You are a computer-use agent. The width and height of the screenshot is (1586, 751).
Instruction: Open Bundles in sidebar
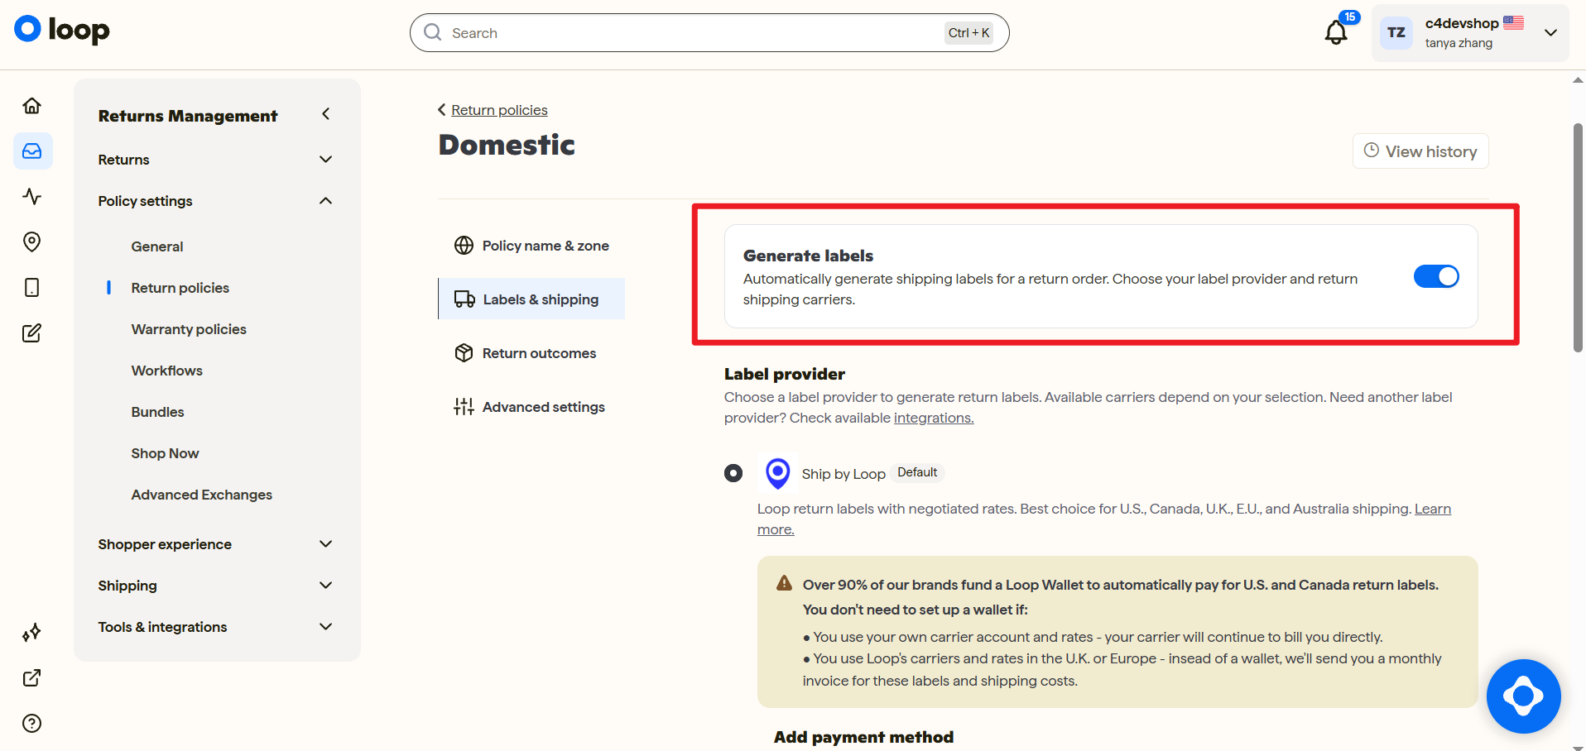coord(158,412)
